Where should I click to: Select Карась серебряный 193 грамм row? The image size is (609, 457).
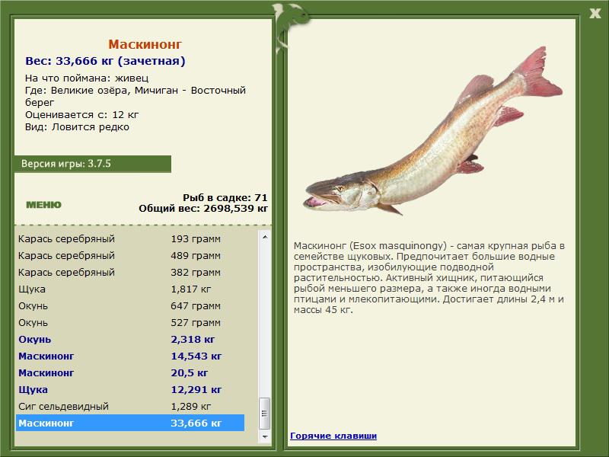(x=130, y=238)
